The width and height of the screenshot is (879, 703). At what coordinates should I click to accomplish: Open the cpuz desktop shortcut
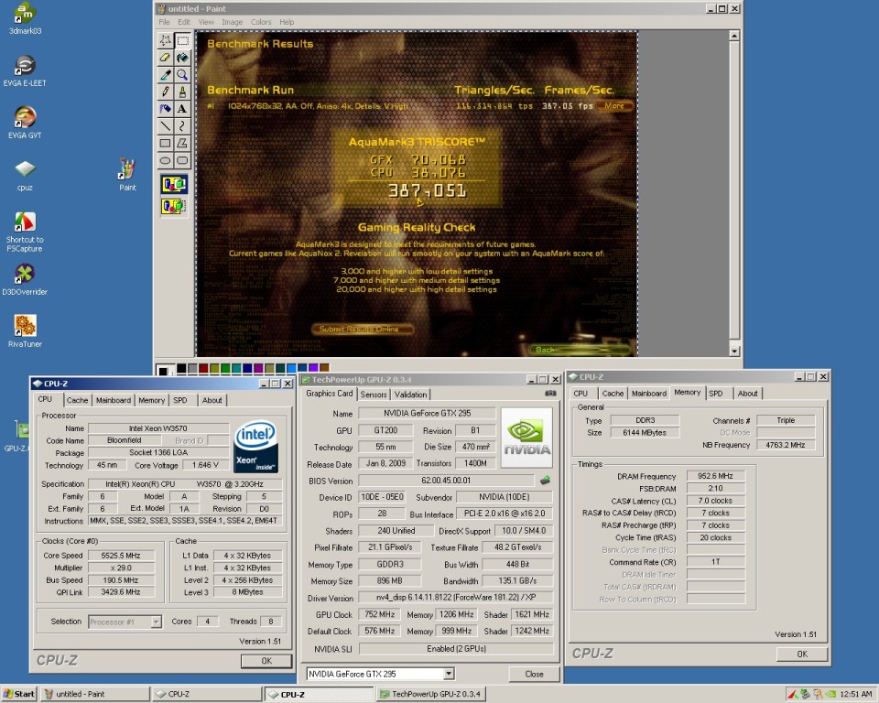pos(25,175)
